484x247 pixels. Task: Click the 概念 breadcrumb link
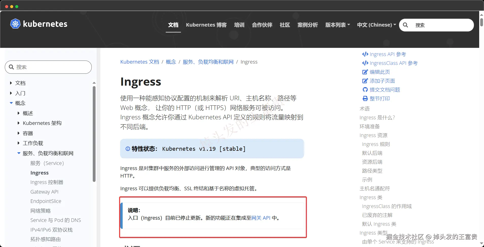click(171, 62)
